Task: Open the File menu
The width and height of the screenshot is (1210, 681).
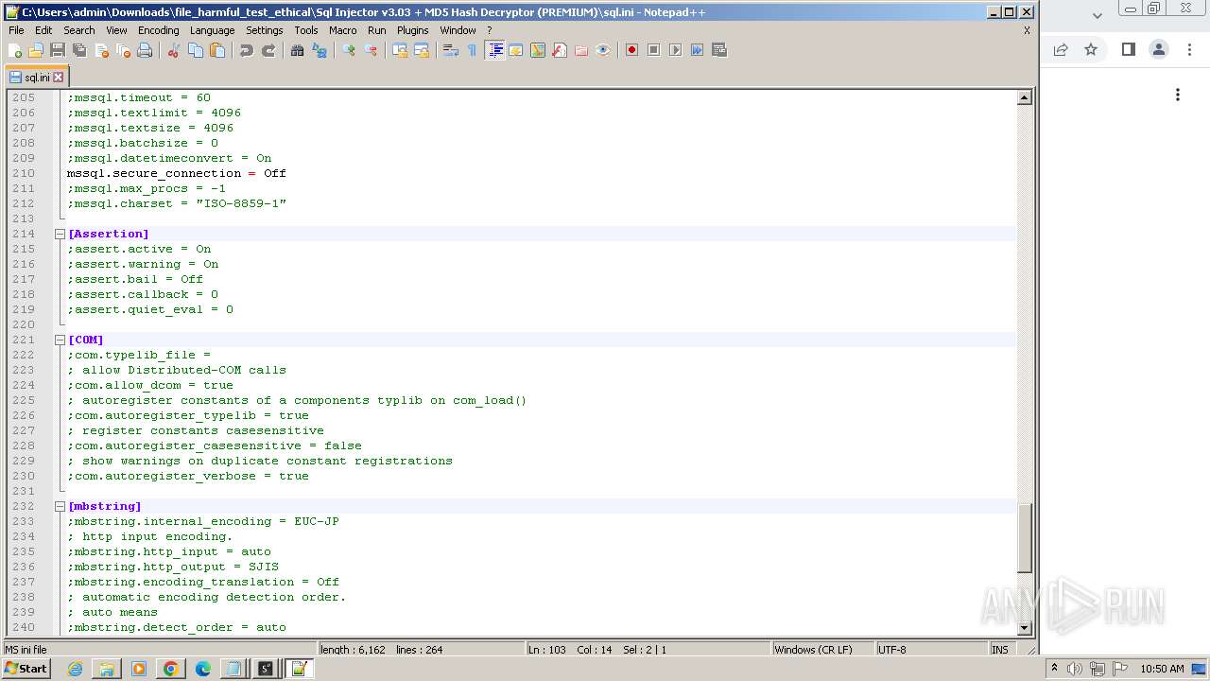Action: click(16, 30)
